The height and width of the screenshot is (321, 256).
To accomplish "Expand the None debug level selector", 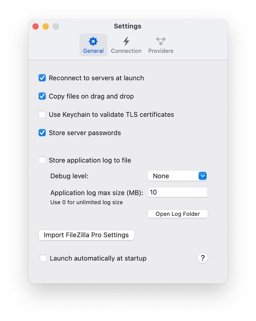I will click(x=202, y=176).
